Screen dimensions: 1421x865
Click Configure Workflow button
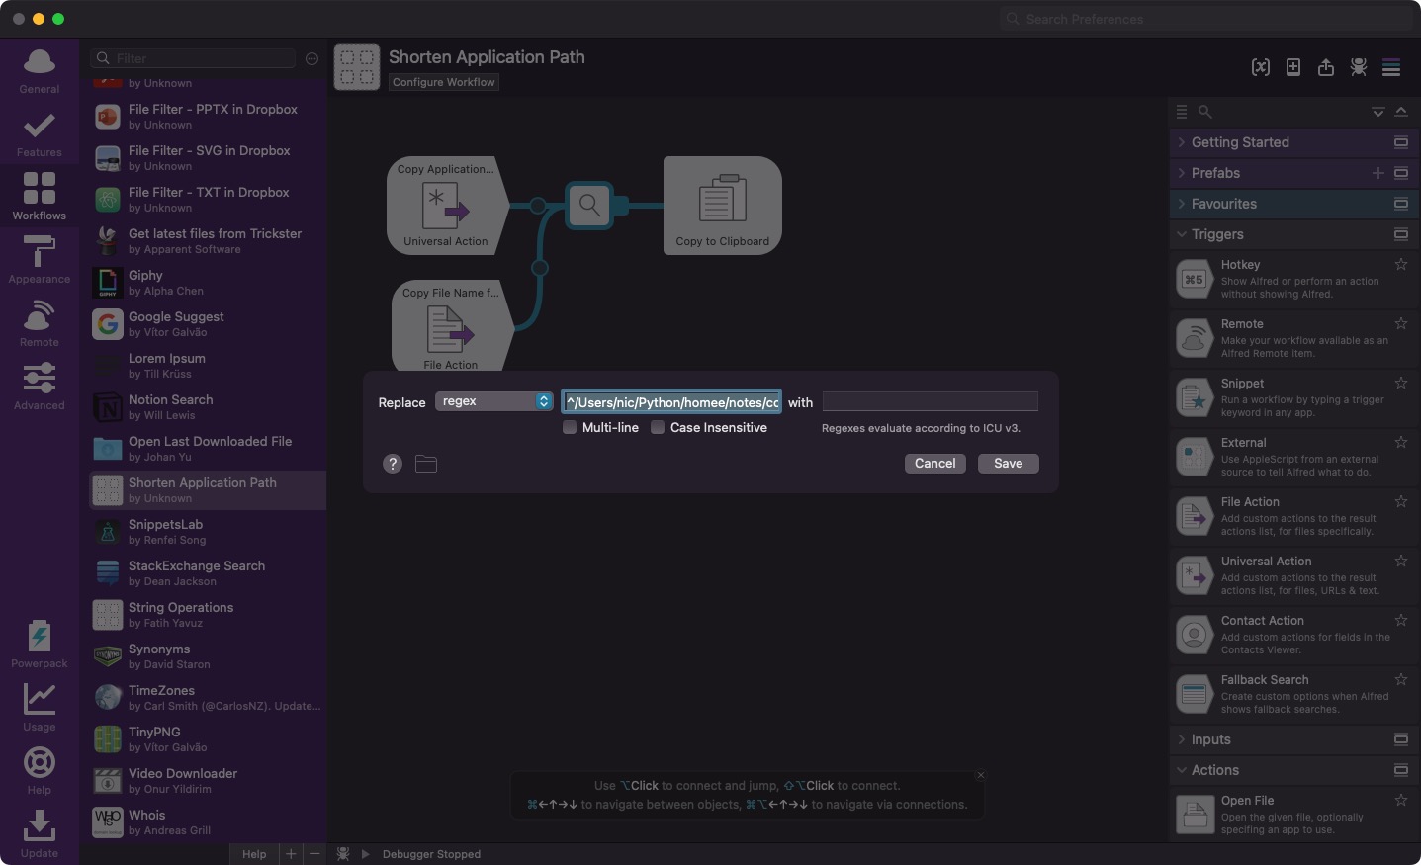443,82
